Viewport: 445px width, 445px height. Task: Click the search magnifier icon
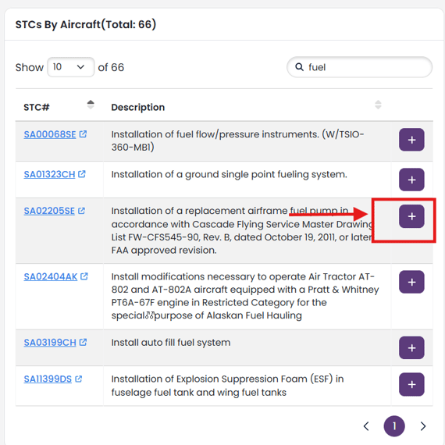[x=299, y=67]
